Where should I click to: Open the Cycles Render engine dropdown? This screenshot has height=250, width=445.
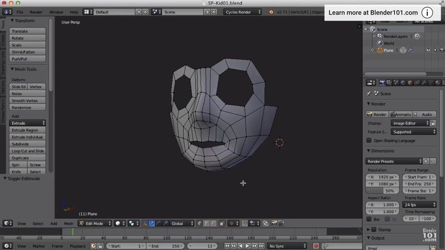(243, 12)
